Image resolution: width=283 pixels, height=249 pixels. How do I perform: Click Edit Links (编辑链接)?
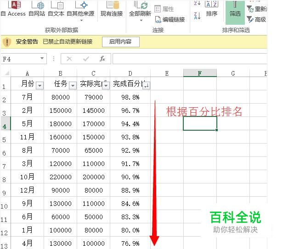(170, 19)
